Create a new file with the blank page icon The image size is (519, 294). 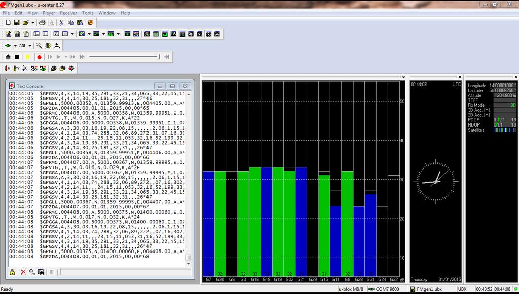pos(8,22)
